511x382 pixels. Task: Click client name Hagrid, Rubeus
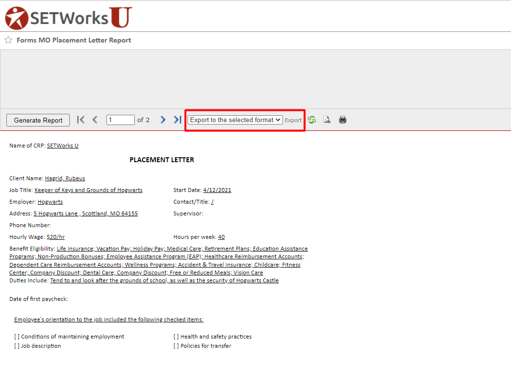coord(65,178)
